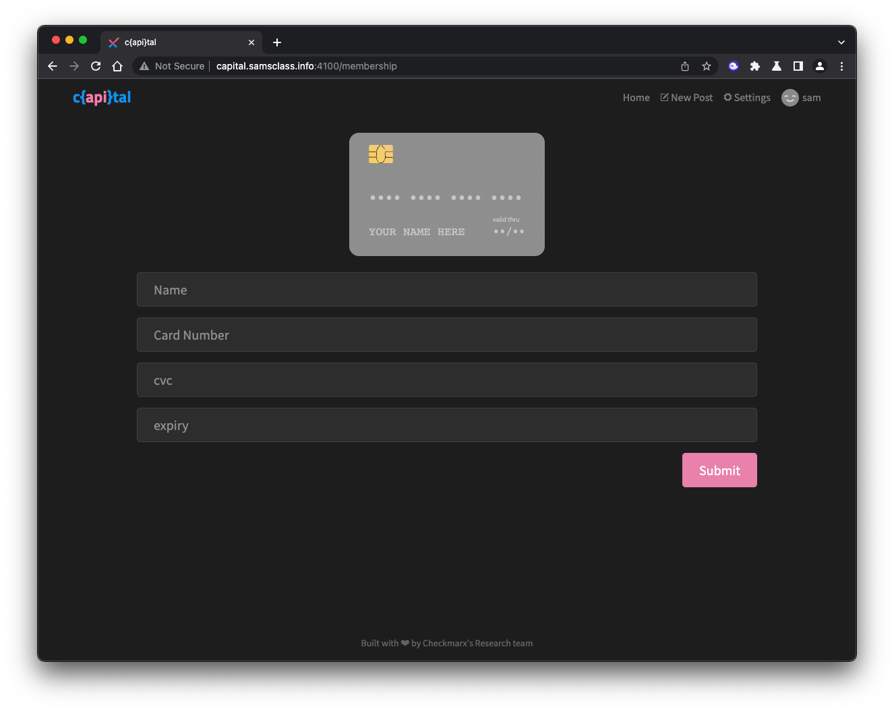Screen dimensions: 894x711
Task: Open the browser home page
Action: (117, 66)
